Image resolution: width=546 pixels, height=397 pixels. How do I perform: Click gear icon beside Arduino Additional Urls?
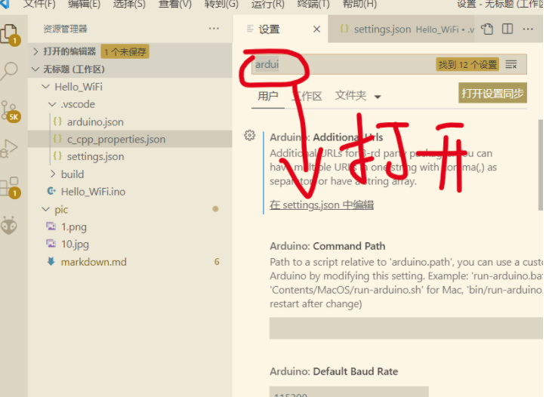(x=249, y=135)
